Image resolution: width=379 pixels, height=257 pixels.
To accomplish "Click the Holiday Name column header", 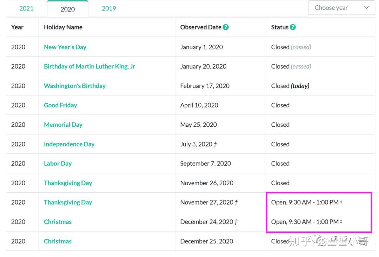I will point(63,27).
